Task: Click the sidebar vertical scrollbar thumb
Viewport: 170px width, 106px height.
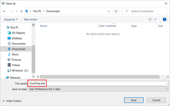Action: (33, 59)
